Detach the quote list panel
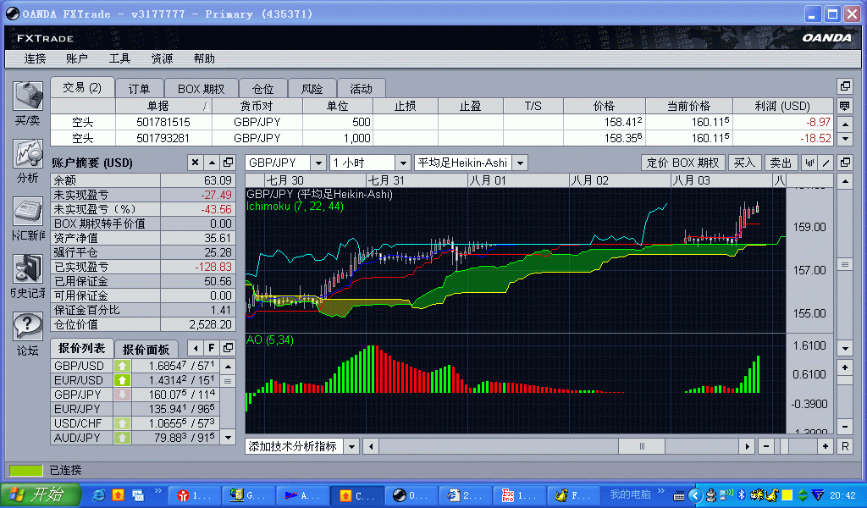The height and width of the screenshot is (508, 867). click(229, 348)
